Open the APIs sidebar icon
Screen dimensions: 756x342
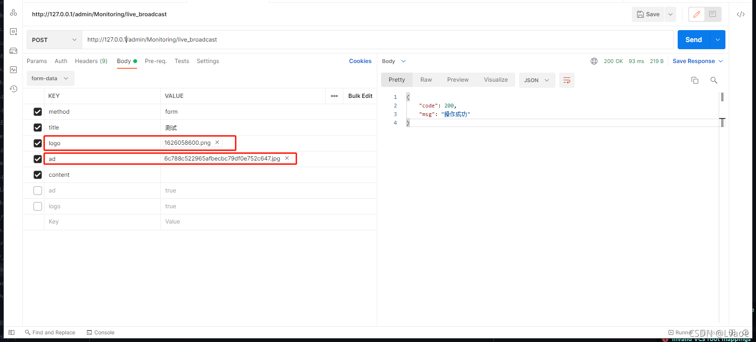coord(13,12)
